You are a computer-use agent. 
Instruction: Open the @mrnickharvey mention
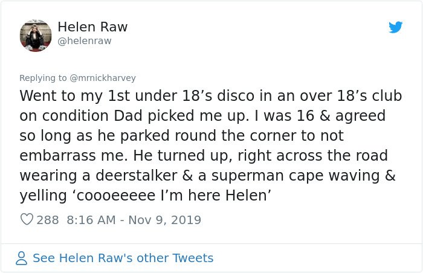click(103, 78)
